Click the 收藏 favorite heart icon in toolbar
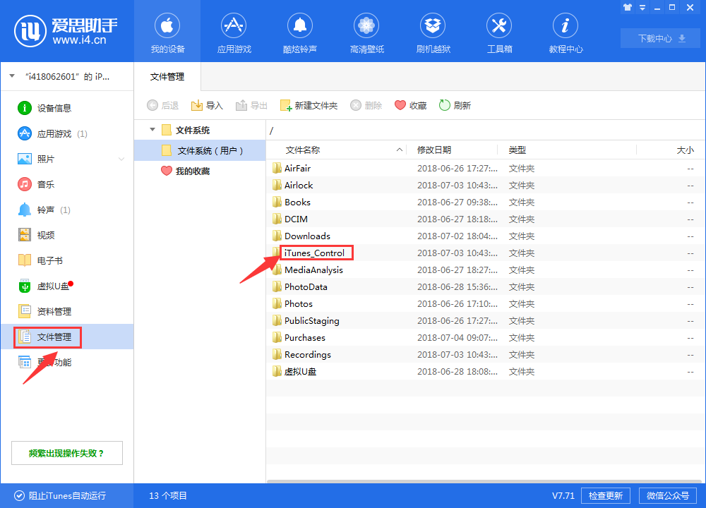Viewport: 706px width, 508px height. 400,105
